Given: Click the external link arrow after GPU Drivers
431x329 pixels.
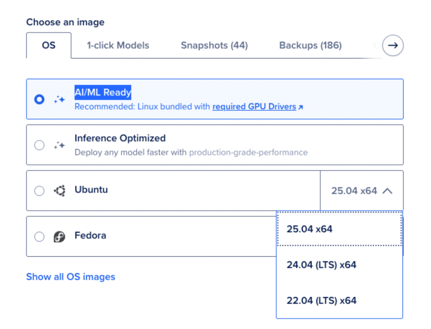Looking at the screenshot, I should pyautogui.click(x=300, y=107).
